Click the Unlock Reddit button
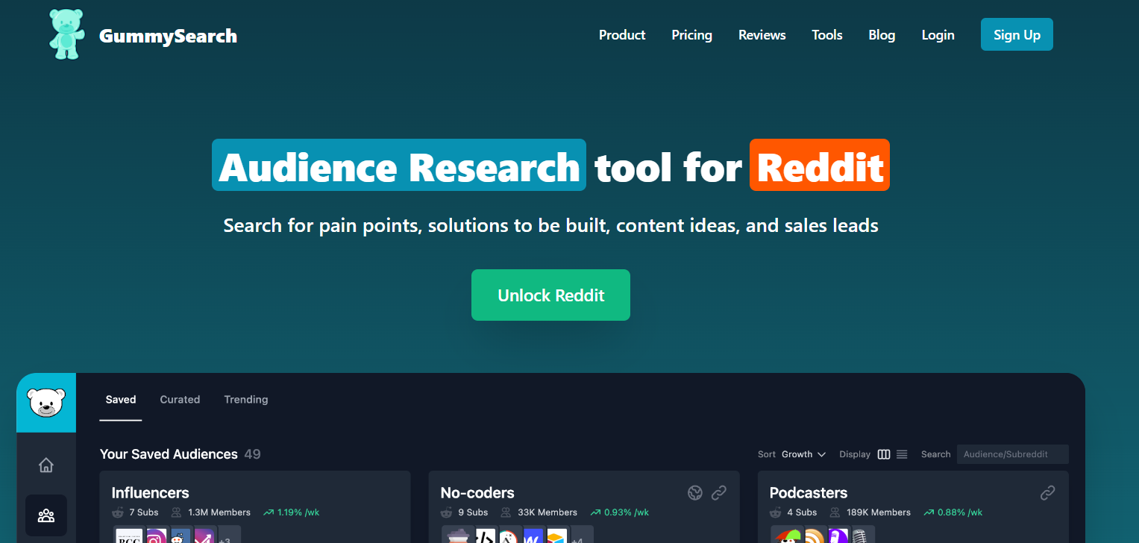Viewport: 1139px width, 543px height. (x=550, y=295)
